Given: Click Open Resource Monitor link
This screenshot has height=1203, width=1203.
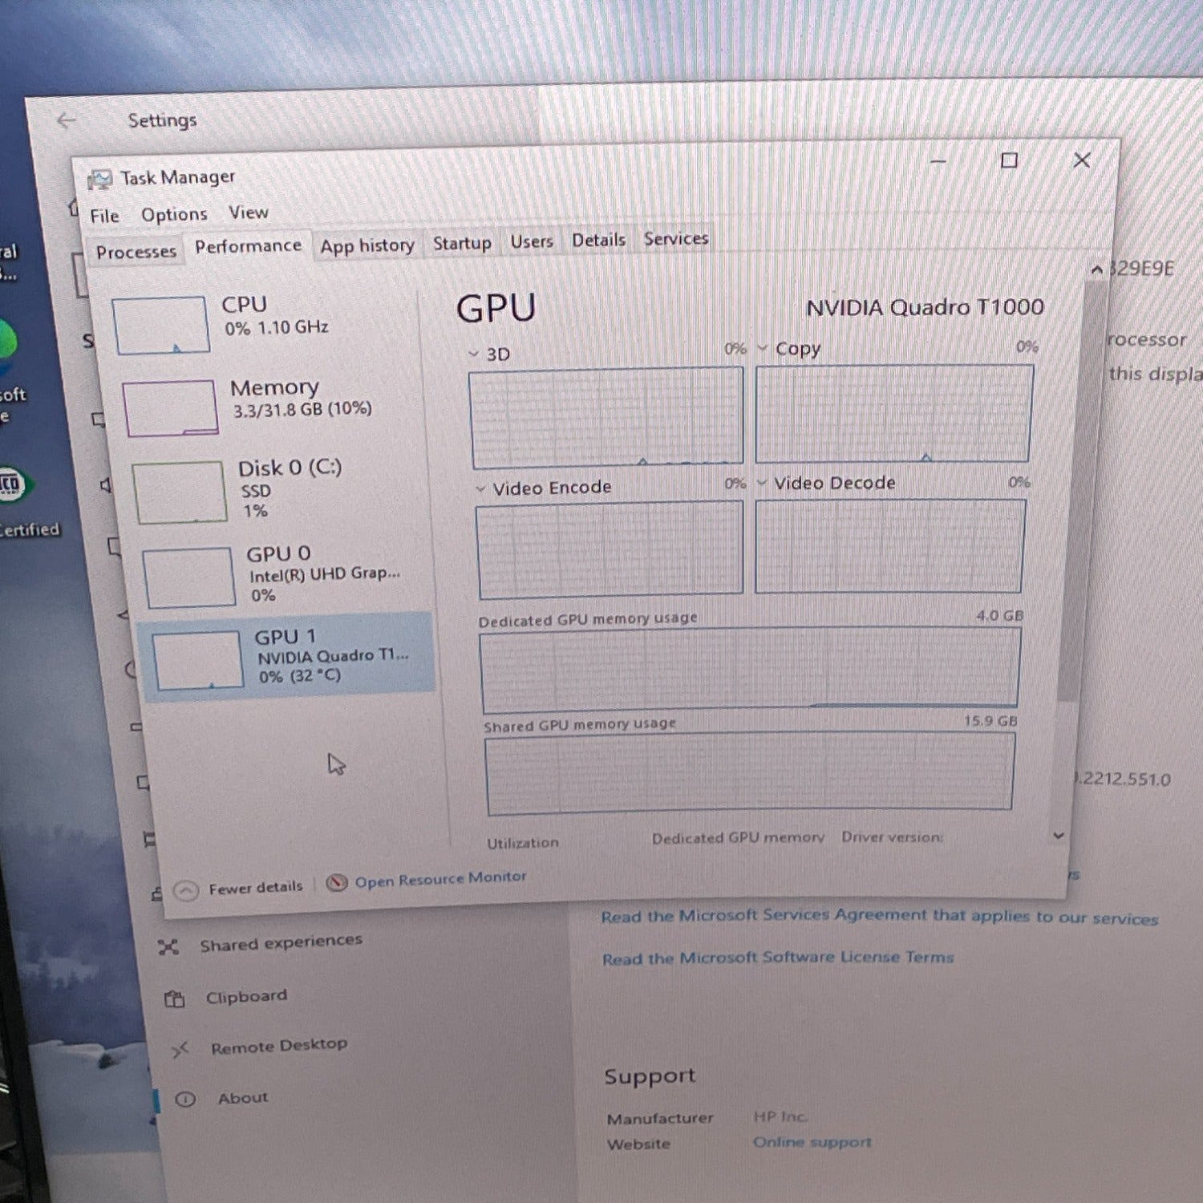Looking at the screenshot, I should point(440,880).
